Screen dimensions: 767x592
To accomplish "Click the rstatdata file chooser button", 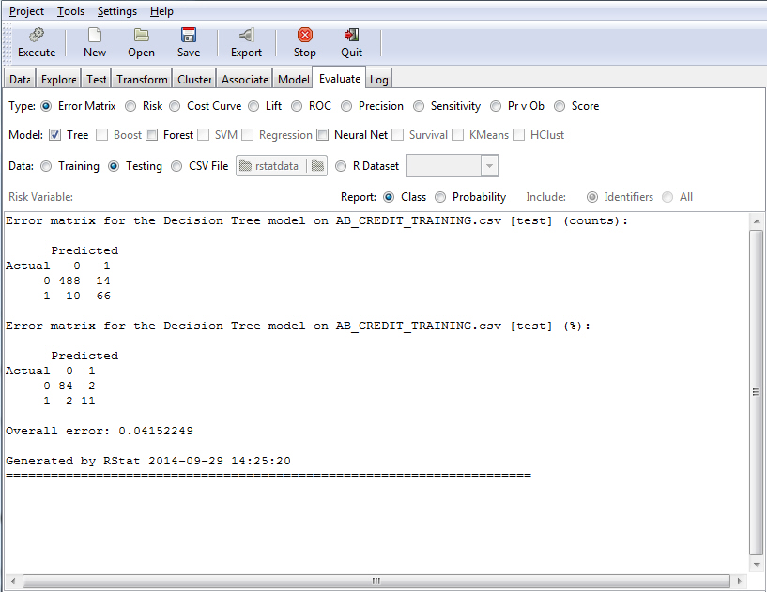I will point(282,166).
